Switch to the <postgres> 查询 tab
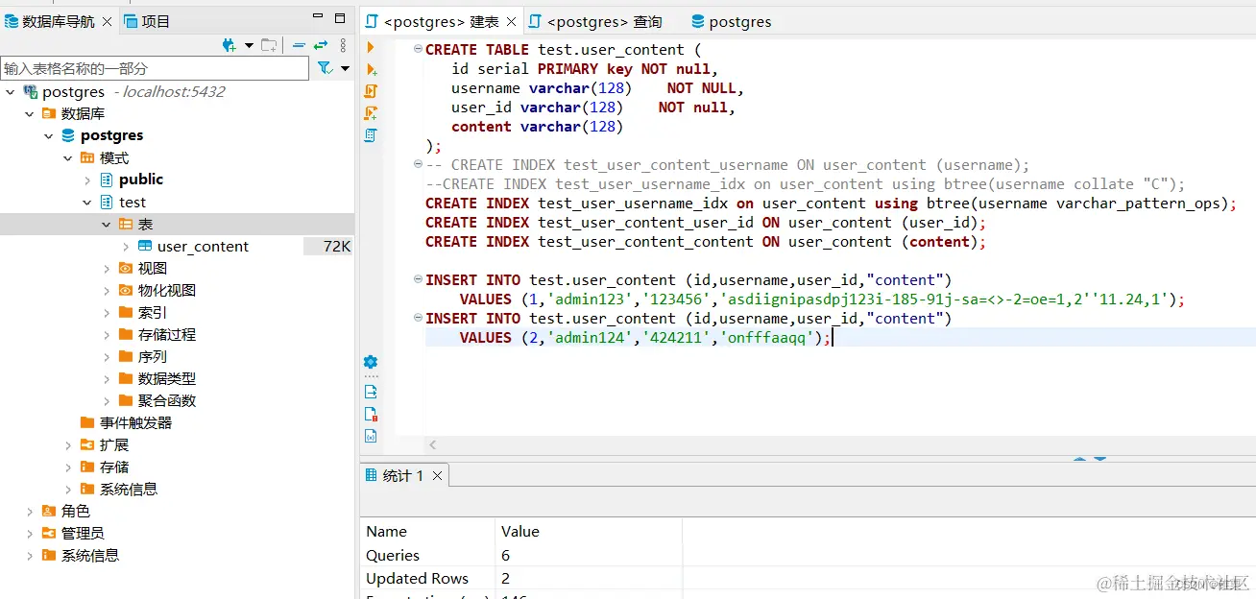 pos(595,21)
